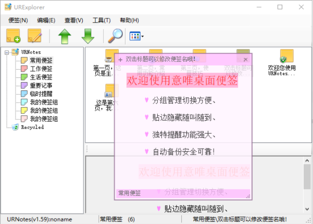Open the 编辑(E) menu
This screenshot has width=313, height=224.
[46, 20]
